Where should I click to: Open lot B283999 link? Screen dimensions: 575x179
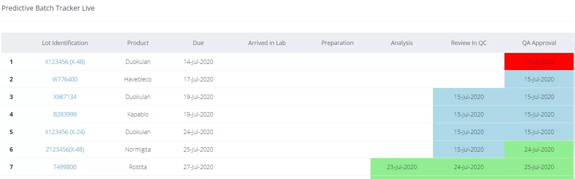[x=65, y=114]
